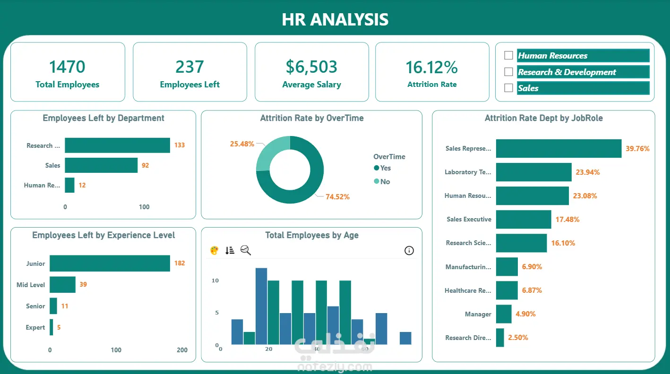Select the Average Salary $6,503 card
The width and height of the screenshot is (670, 374).
[312, 72]
